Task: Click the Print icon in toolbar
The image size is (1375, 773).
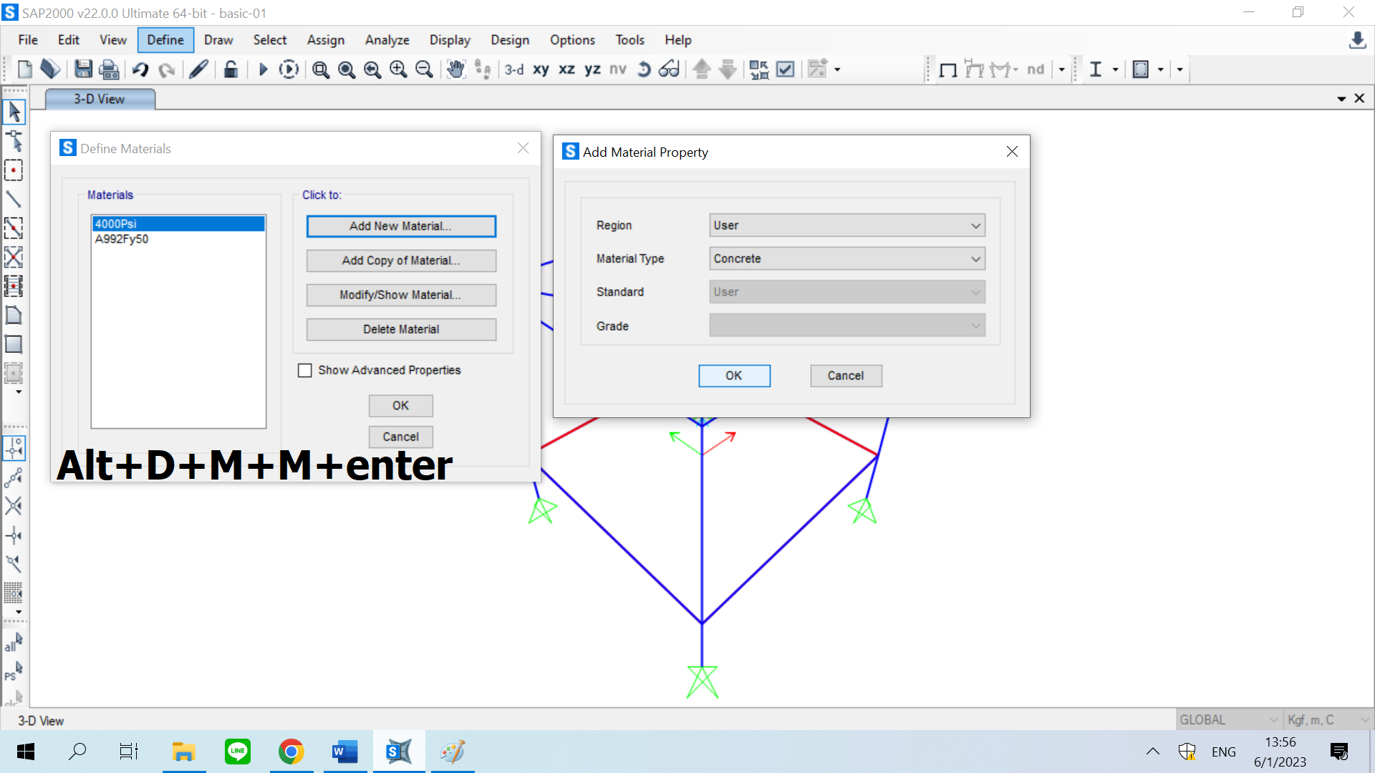Action: 109,69
